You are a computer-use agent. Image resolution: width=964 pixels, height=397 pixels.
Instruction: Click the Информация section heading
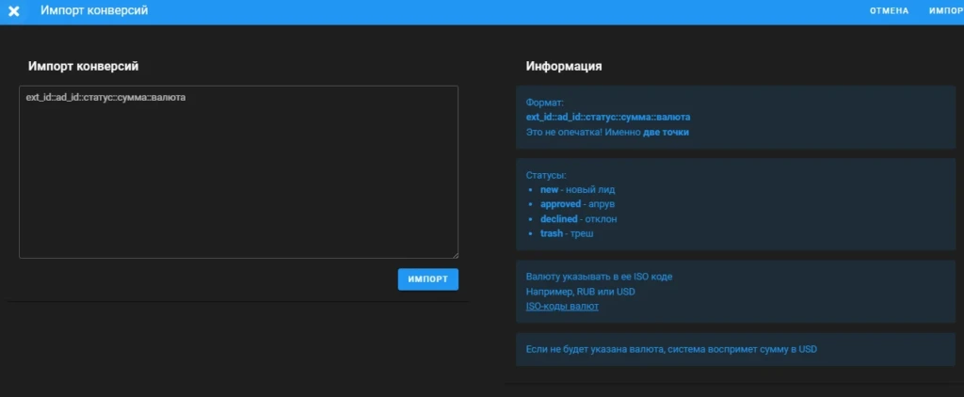coord(564,67)
